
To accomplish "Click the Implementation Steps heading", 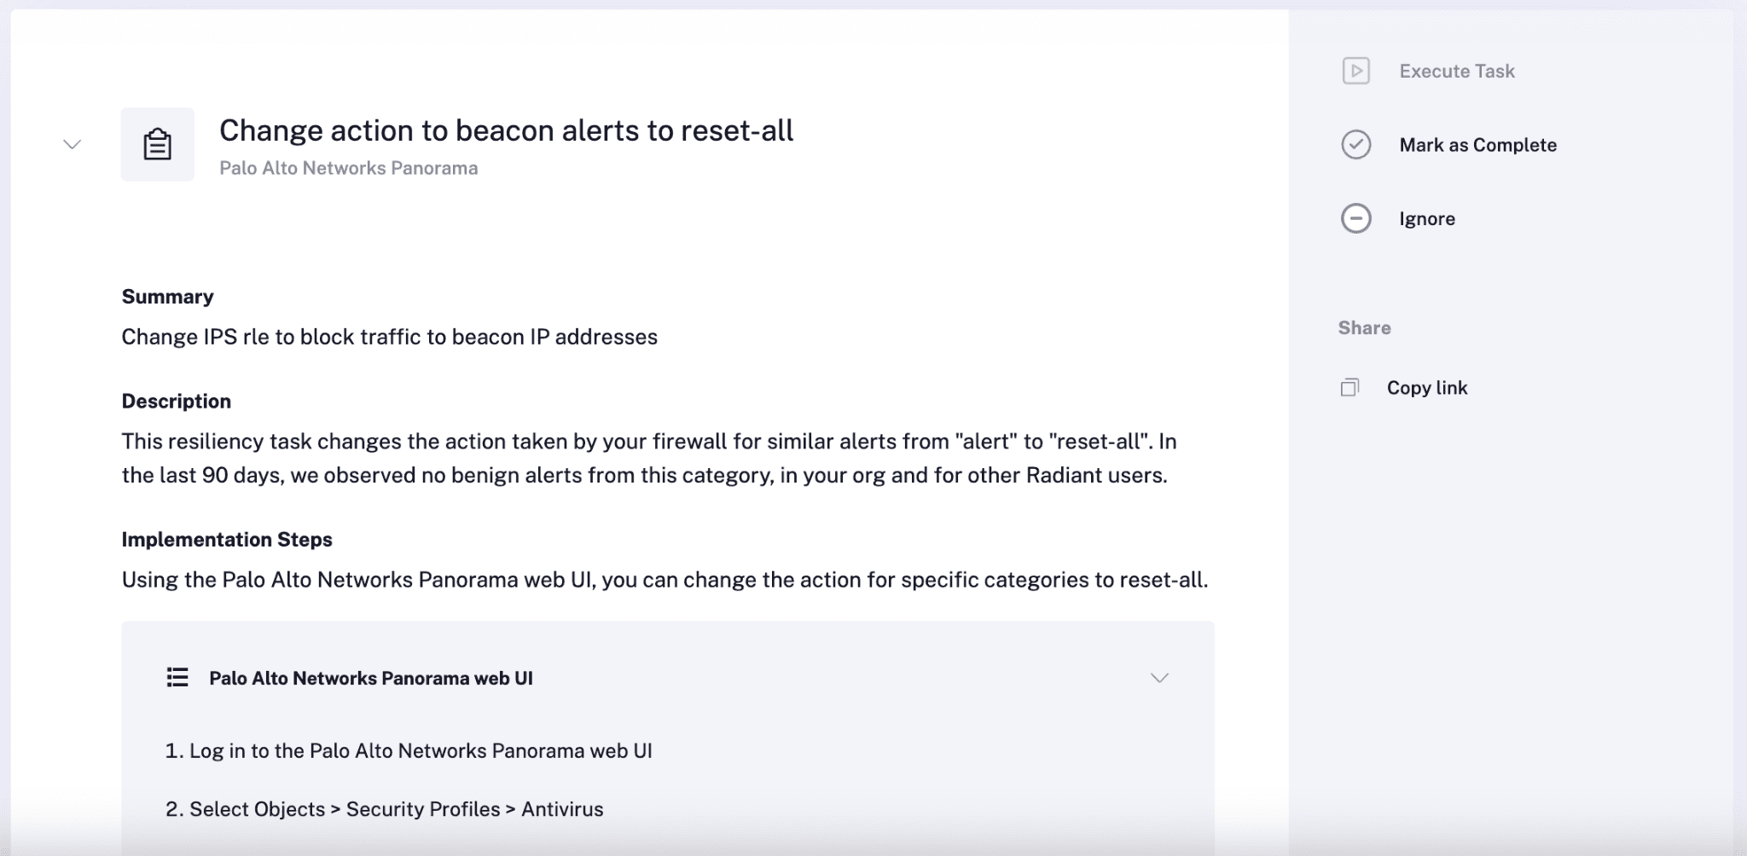I will (227, 540).
